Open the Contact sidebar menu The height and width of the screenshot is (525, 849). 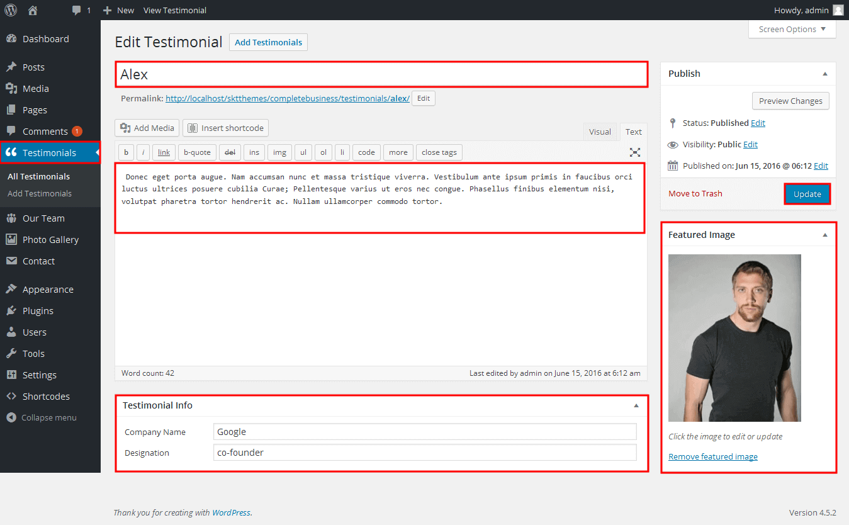50,261
